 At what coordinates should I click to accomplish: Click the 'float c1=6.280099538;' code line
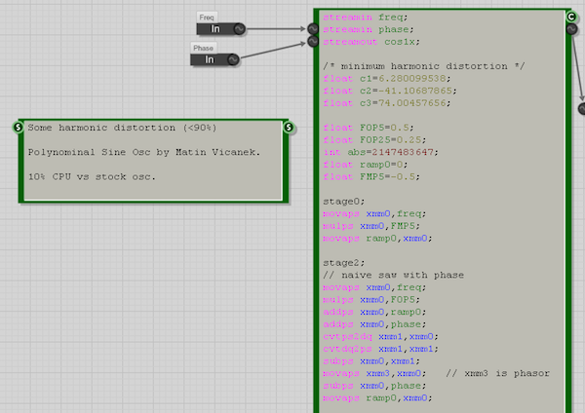386,78
